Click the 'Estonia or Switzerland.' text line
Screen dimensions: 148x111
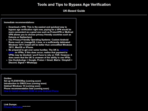(20, 37)
